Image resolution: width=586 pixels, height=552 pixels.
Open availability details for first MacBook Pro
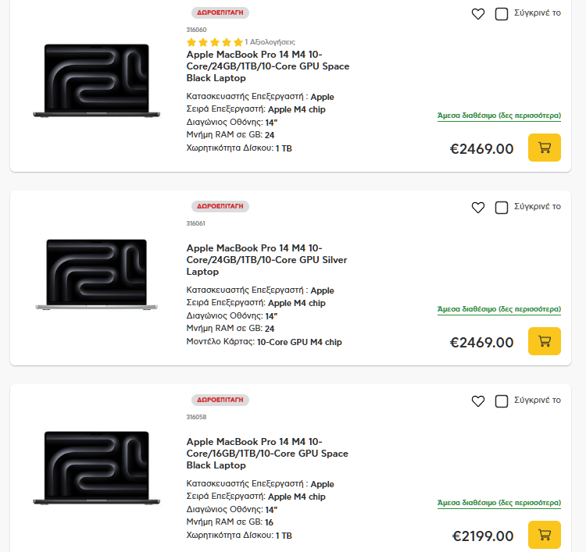(498, 116)
